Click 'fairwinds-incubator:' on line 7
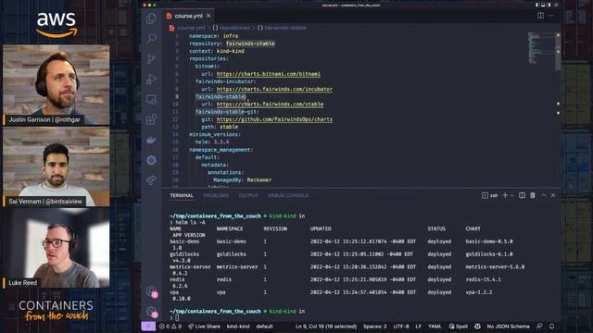The height and width of the screenshot is (333, 593). [226, 81]
